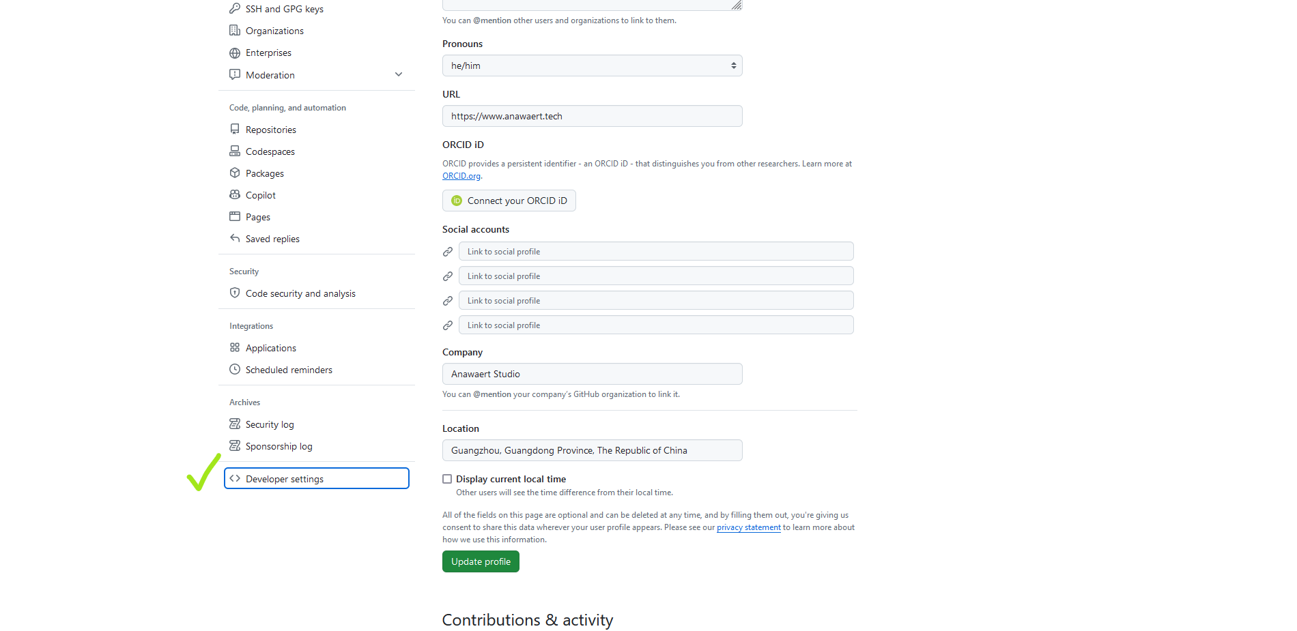Open the privacy statement link

[748, 527]
